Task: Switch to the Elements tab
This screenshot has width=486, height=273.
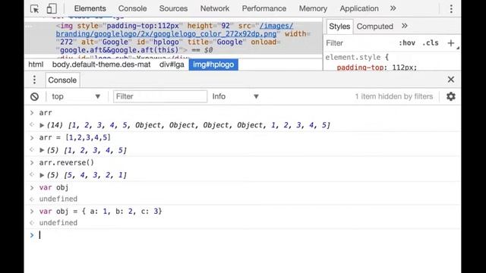Action: (x=90, y=8)
